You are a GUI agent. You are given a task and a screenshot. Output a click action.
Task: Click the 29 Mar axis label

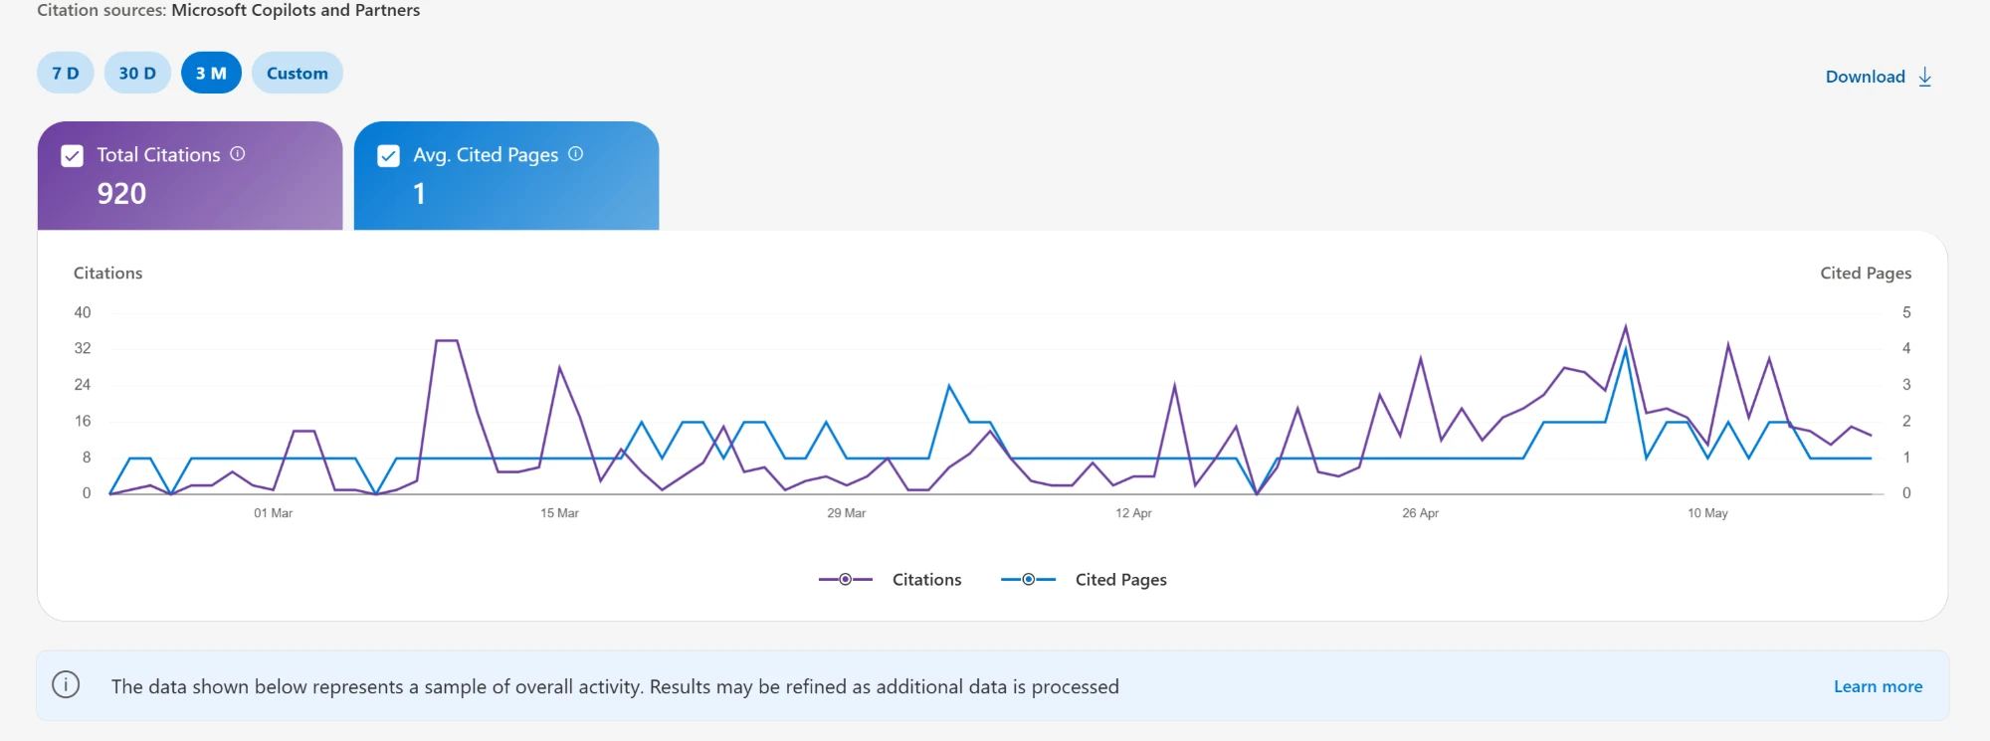tap(846, 513)
